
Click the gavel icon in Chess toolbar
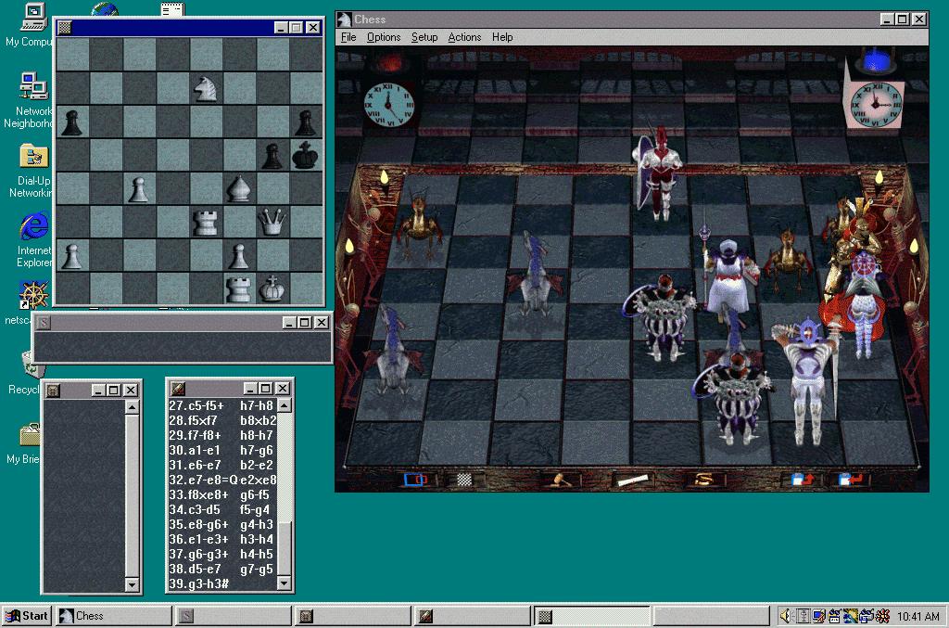(559, 480)
